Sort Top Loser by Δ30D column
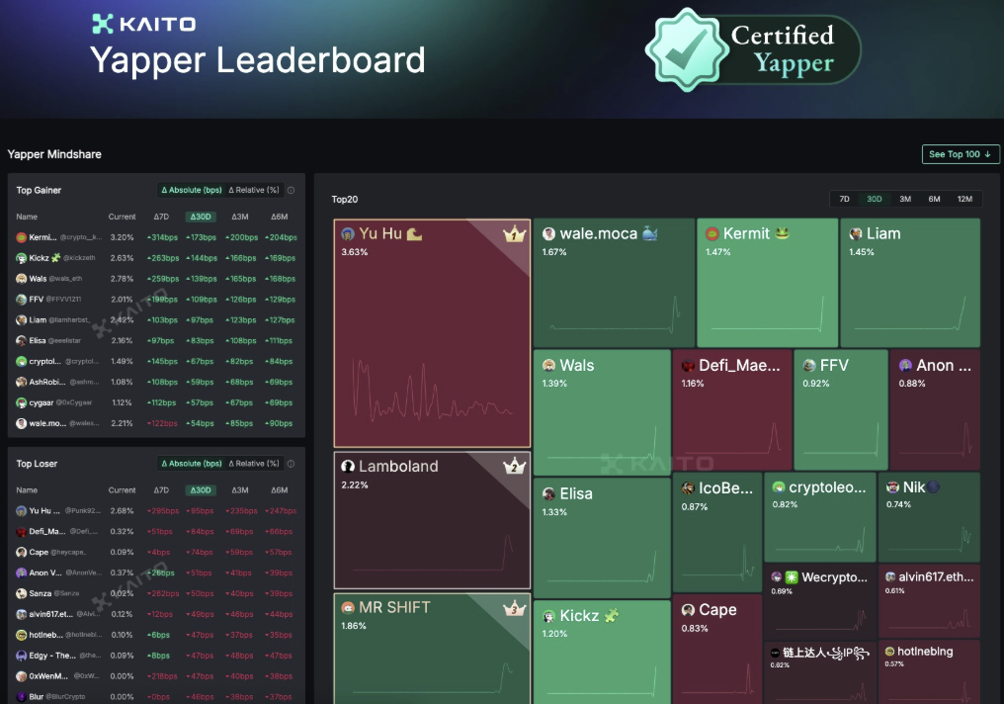 [x=201, y=490]
